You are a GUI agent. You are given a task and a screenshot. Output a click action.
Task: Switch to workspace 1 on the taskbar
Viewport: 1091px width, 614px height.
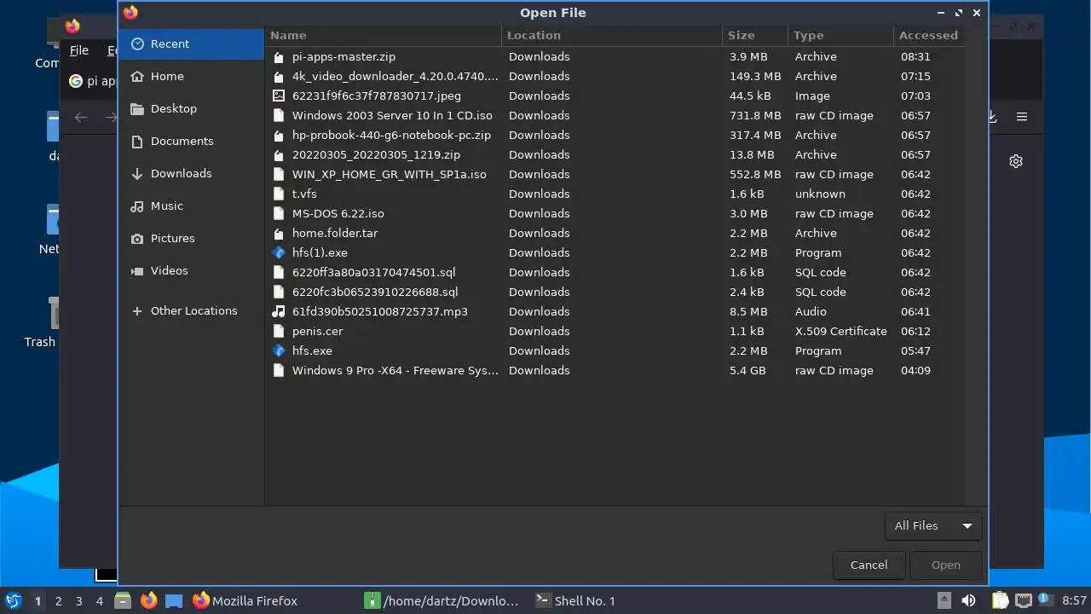[38, 600]
